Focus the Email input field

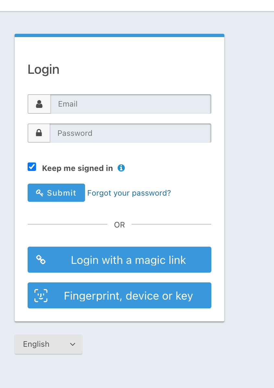(131, 104)
